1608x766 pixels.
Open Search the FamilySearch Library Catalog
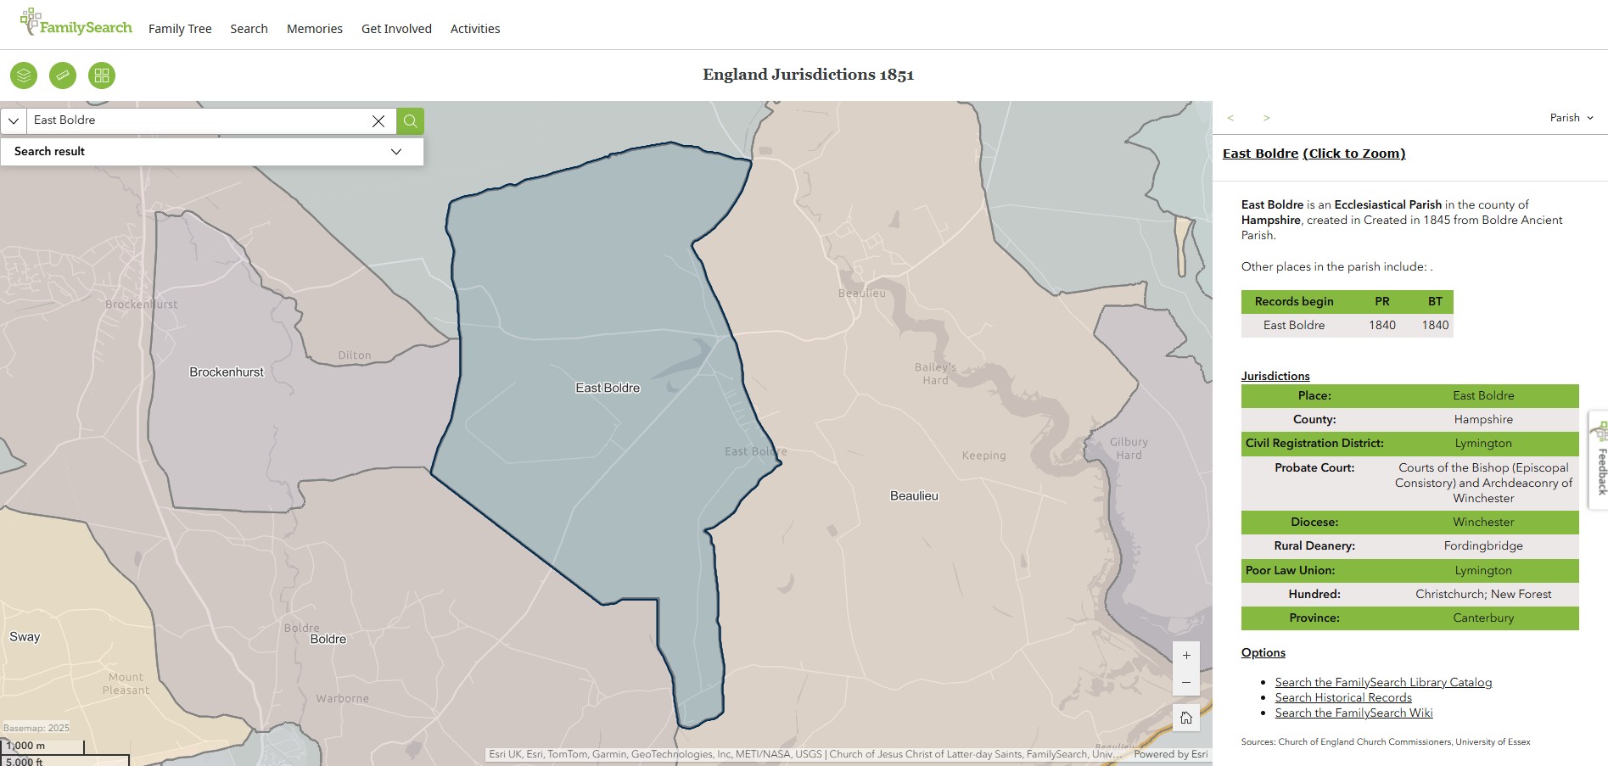[1383, 682]
